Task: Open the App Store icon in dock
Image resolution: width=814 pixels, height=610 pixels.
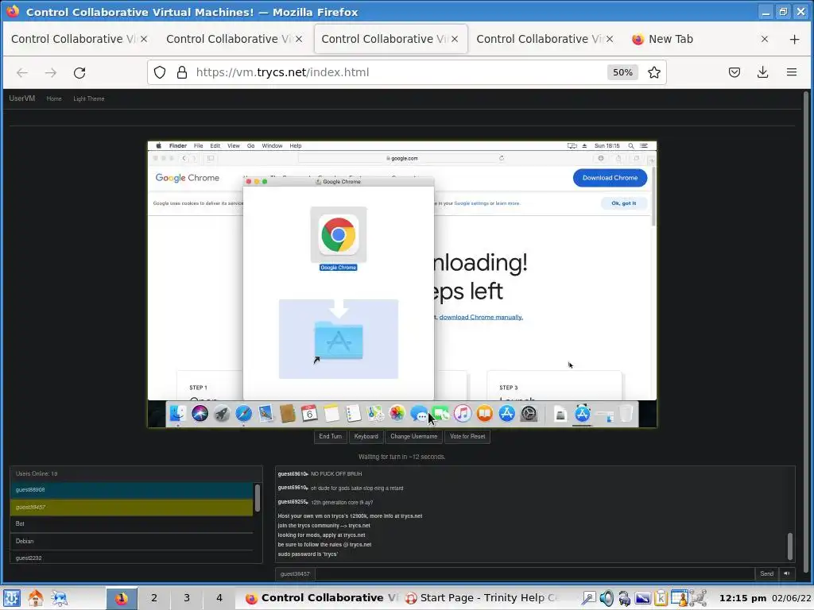Action: point(506,413)
